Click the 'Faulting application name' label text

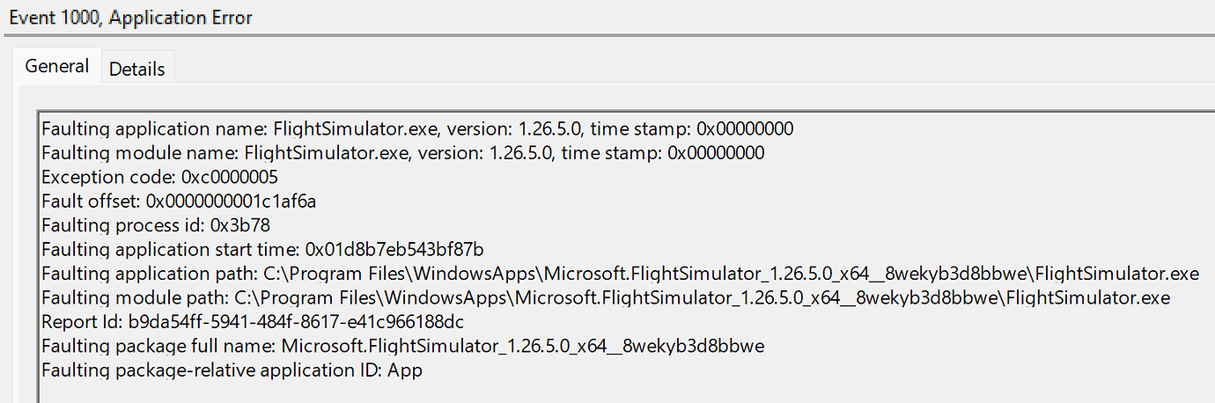pos(155,128)
